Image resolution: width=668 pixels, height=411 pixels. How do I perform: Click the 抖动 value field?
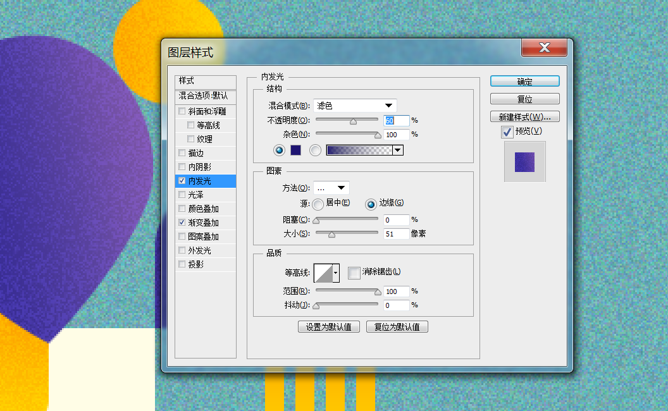tap(396, 305)
